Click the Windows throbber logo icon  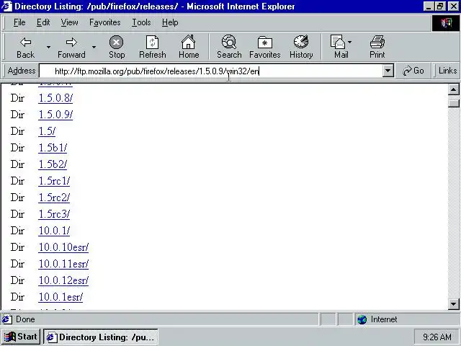click(446, 23)
